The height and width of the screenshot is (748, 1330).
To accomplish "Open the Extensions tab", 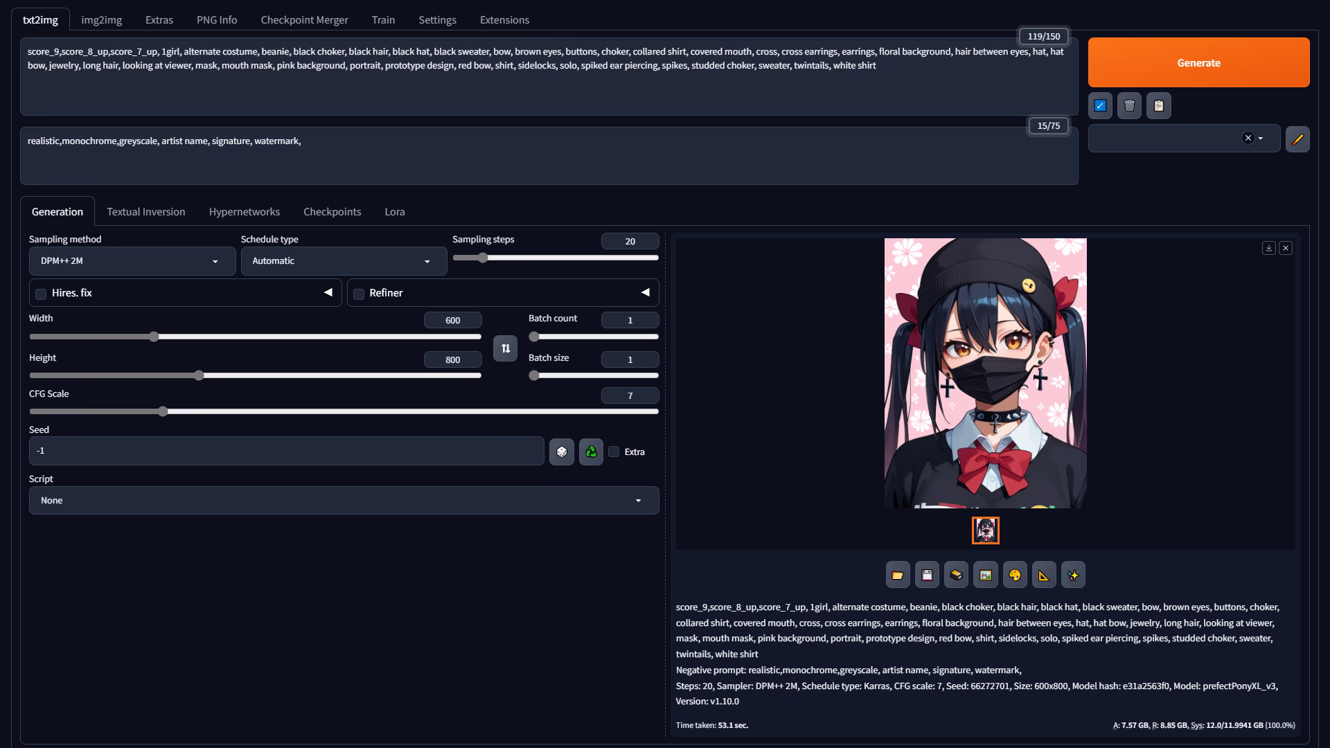I will (x=504, y=19).
